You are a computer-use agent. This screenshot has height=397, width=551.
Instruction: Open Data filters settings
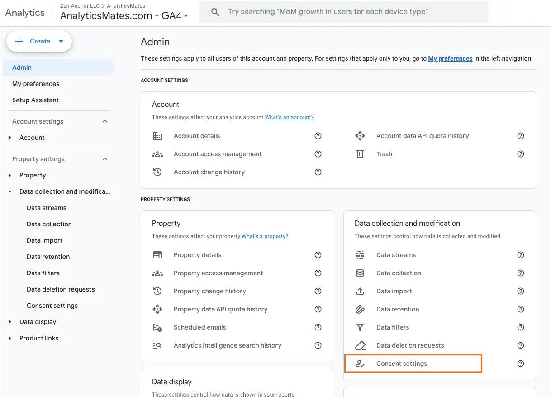pos(392,327)
